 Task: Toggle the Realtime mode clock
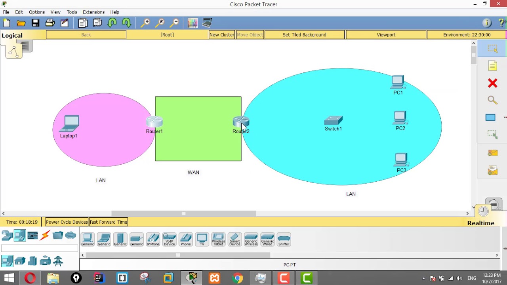tap(483, 211)
